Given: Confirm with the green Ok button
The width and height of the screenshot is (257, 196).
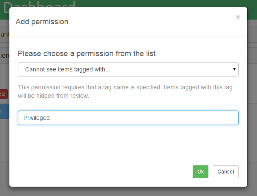Looking at the screenshot, I should point(200,172).
